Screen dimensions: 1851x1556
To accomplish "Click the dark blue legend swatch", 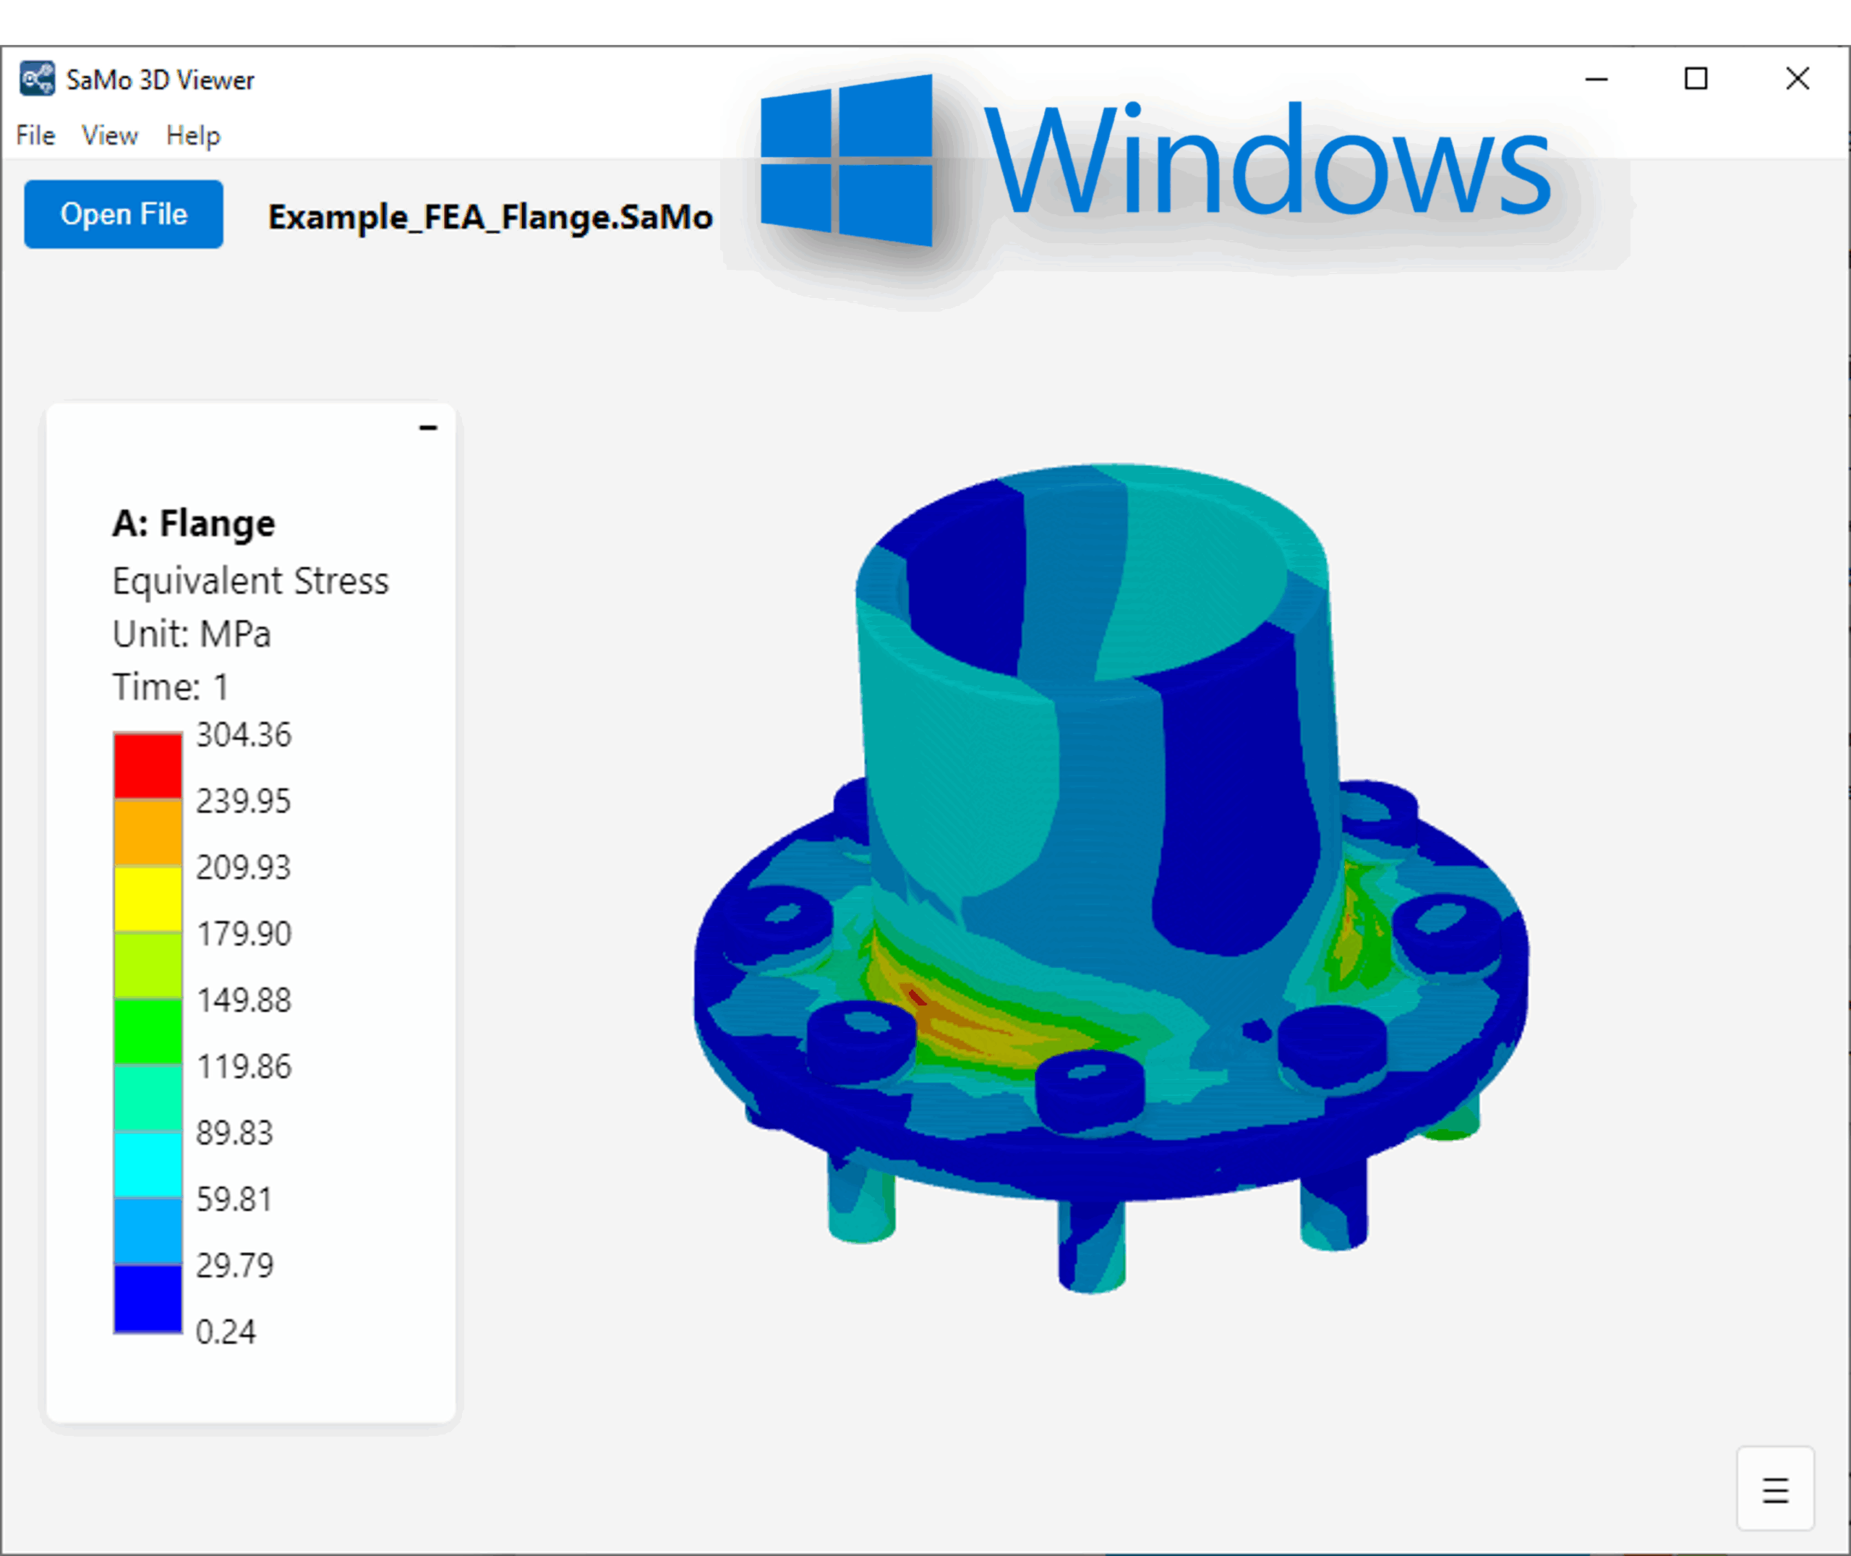I will coord(148,1298).
